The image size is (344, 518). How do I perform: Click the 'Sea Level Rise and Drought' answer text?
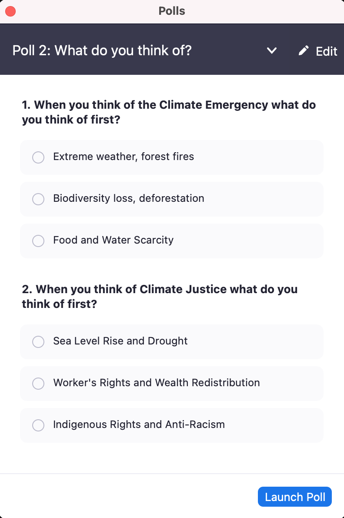120,341
